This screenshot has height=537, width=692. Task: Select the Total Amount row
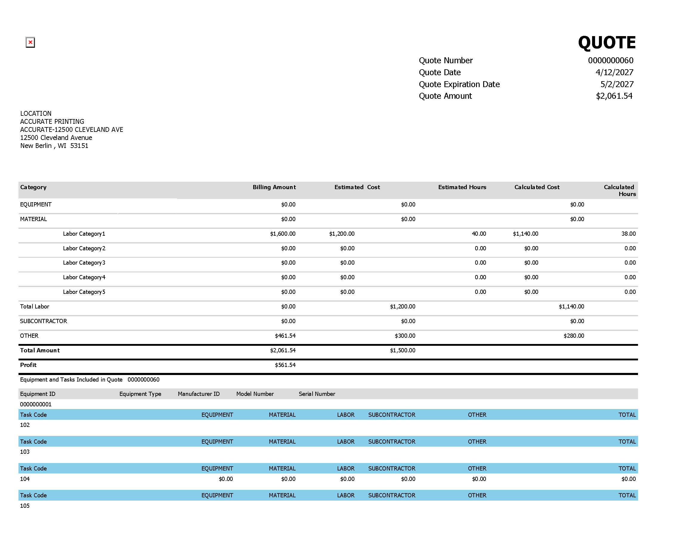click(40, 350)
